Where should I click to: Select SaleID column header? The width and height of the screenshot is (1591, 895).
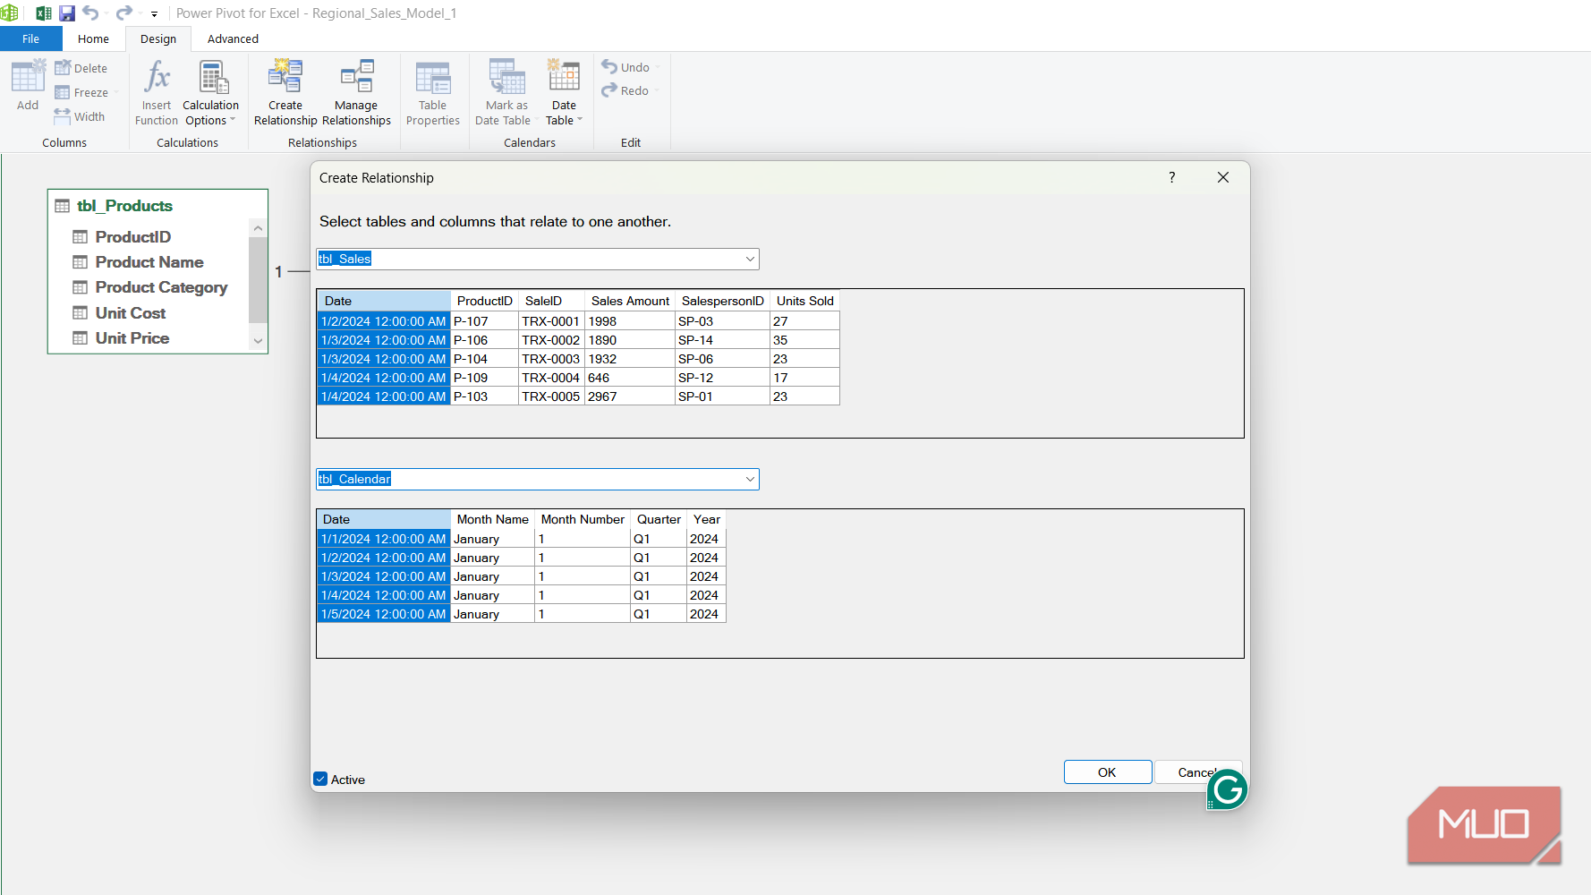(x=551, y=301)
